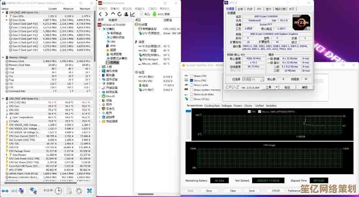This screenshot has width=359, height=197.
Task: Collapse the Memory Timings section in HWiNFO
Action: click(3, 57)
